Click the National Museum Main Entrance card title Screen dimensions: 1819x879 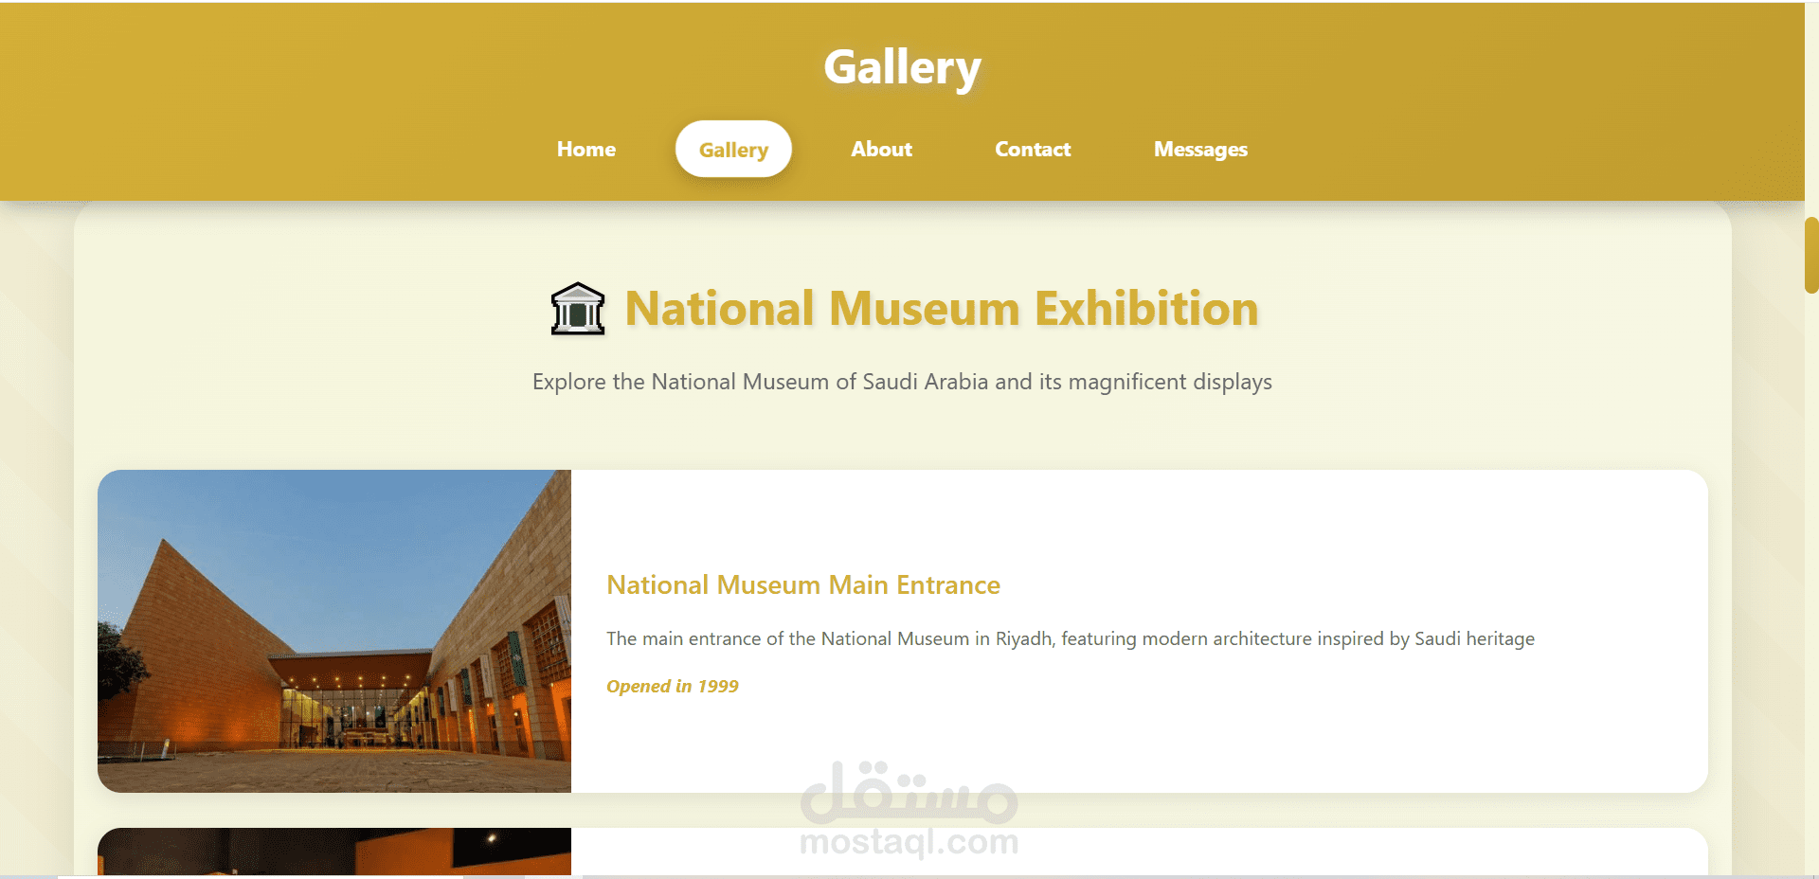(803, 585)
